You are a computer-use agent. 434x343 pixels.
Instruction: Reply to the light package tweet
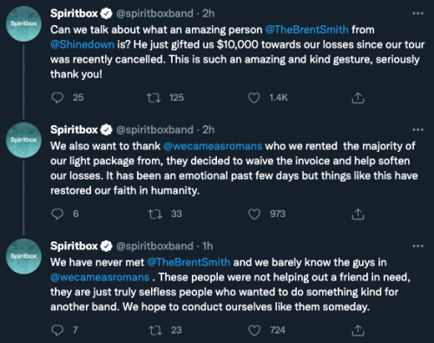[57, 214]
